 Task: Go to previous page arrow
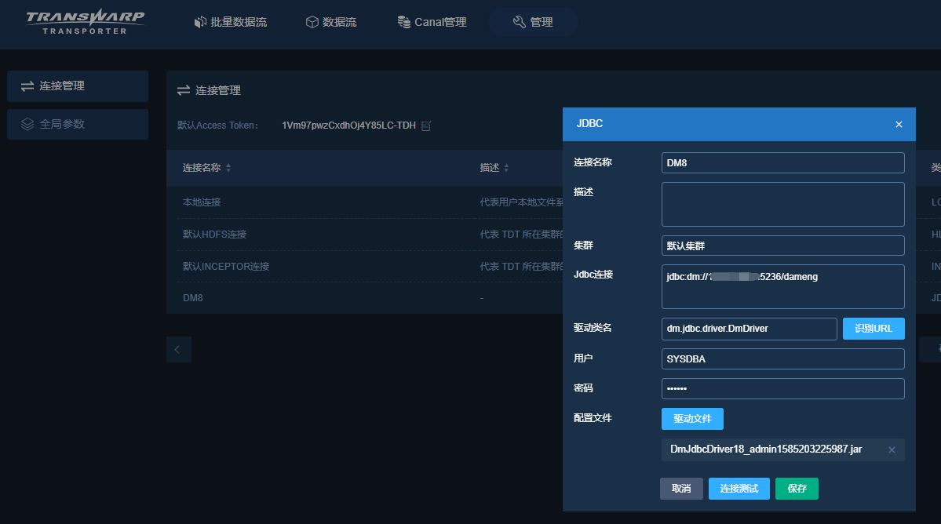pyautogui.click(x=178, y=349)
